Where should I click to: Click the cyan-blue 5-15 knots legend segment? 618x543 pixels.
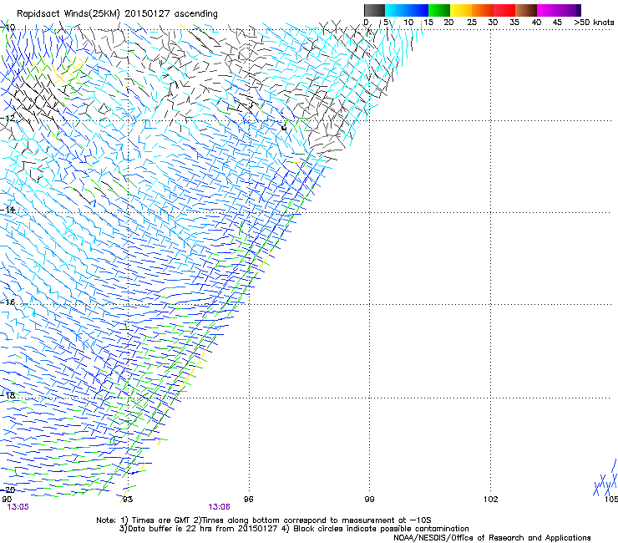pyautogui.click(x=407, y=10)
